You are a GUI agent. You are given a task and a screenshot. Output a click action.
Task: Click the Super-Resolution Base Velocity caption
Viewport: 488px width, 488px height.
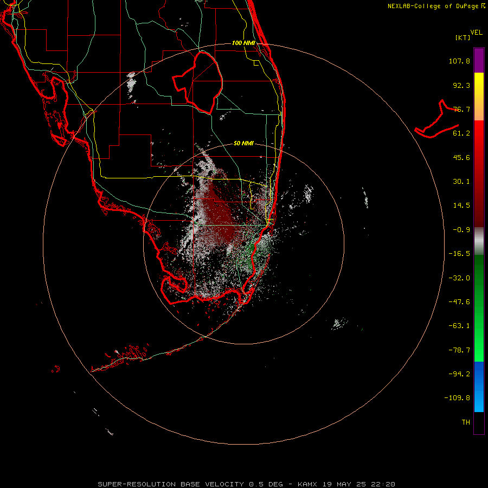point(247,484)
